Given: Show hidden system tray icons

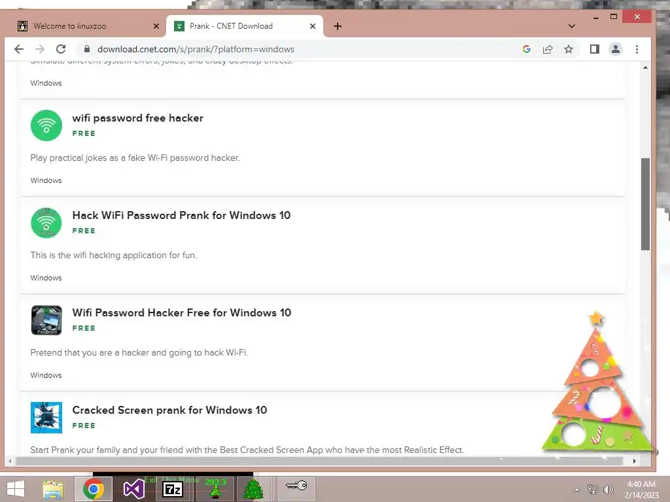Looking at the screenshot, I should pos(577,490).
